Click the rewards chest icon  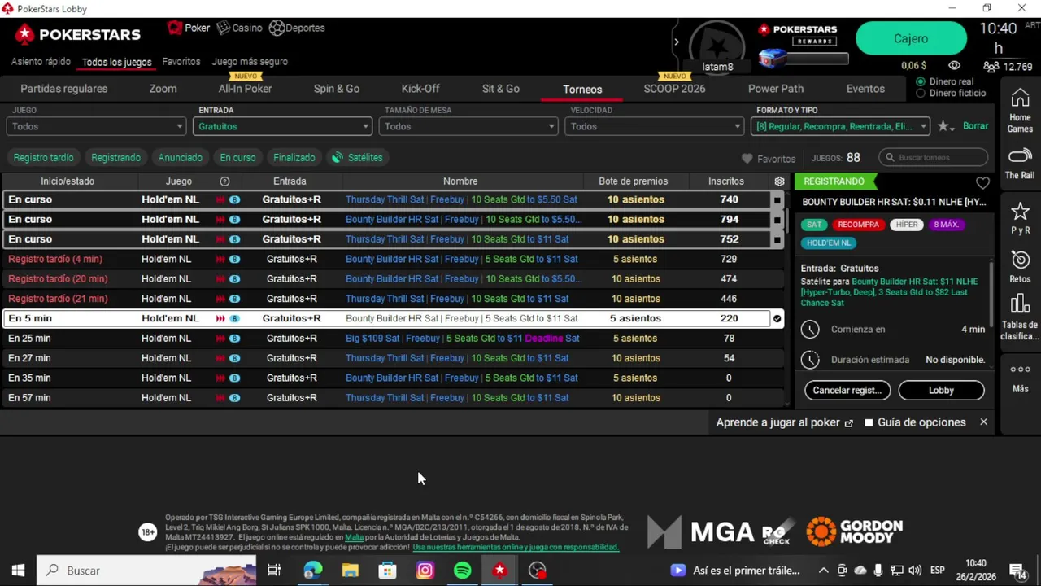pos(773,58)
